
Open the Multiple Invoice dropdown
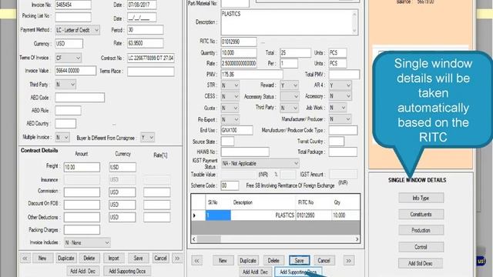click(62, 137)
